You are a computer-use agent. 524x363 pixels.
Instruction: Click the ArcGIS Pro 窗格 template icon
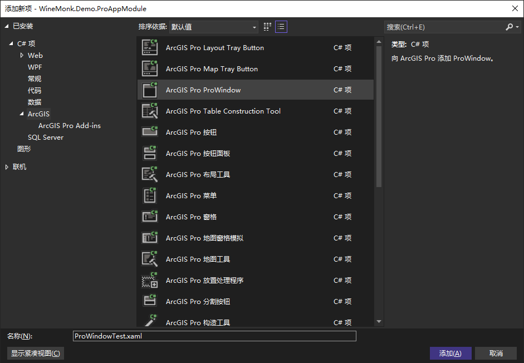coord(150,217)
